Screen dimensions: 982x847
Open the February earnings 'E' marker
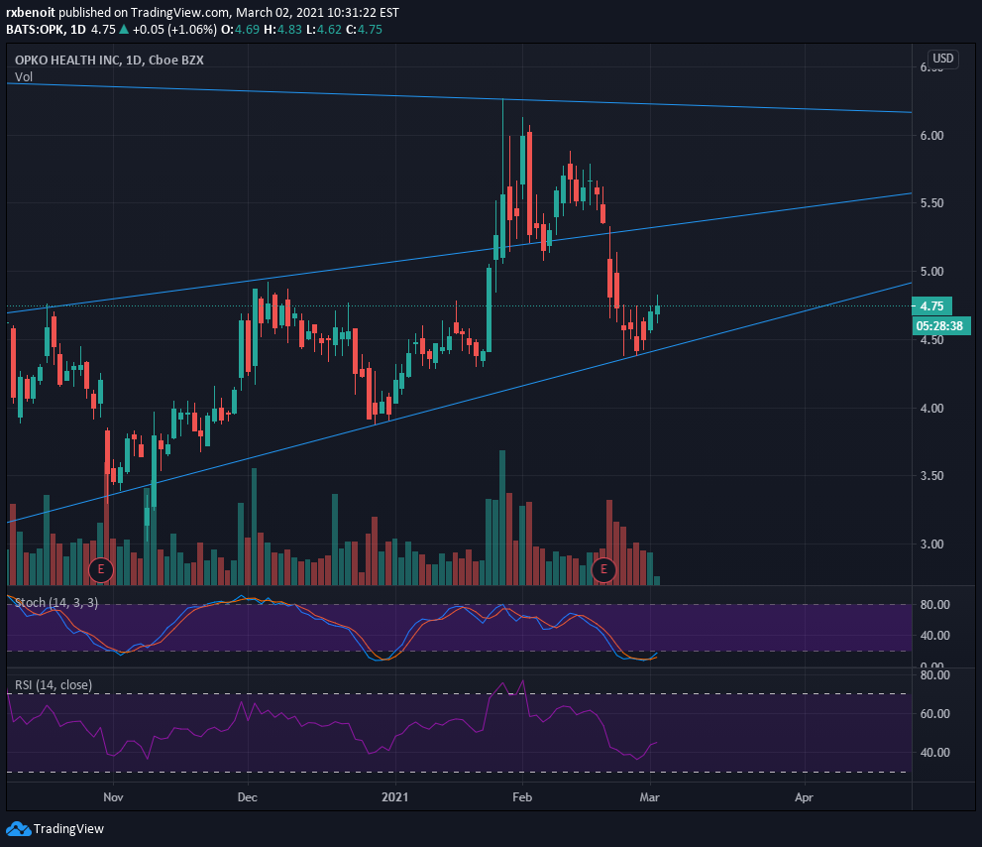click(x=603, y=569)
